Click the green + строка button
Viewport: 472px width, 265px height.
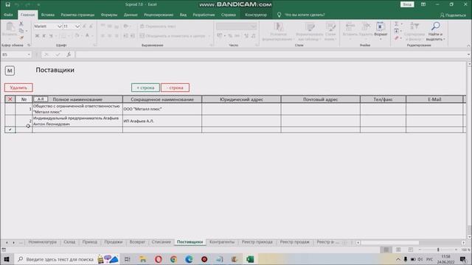pos(145,88)
